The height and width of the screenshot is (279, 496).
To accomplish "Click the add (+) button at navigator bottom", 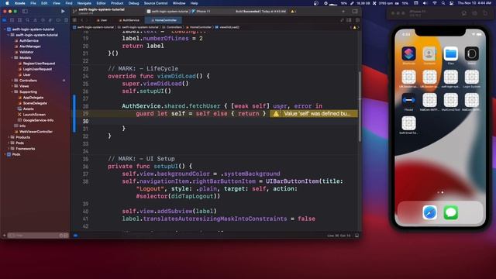I will [5, 236].
